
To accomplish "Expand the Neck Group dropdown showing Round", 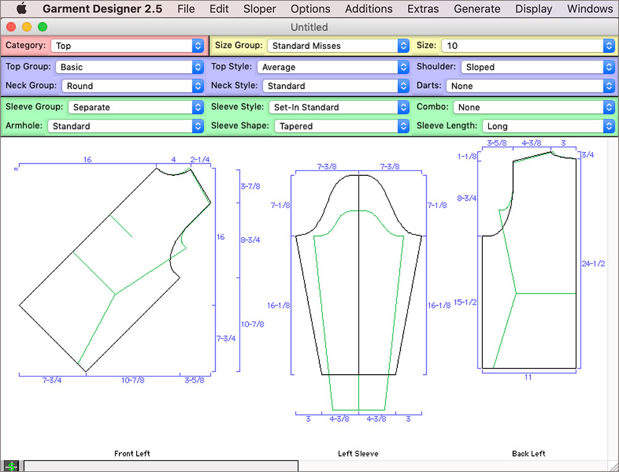I will (x=132, y=86).
